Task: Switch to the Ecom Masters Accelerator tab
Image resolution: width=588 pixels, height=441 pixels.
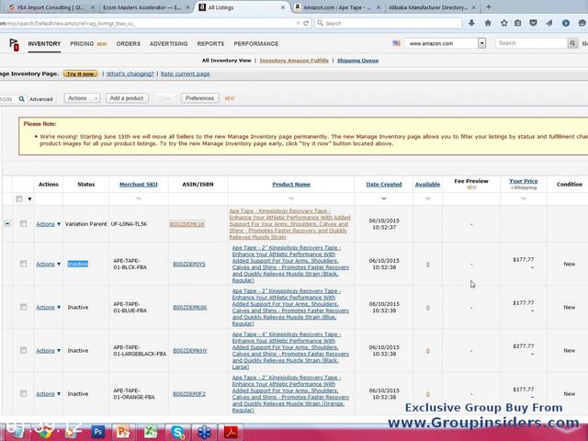Action: click(144, 7)
